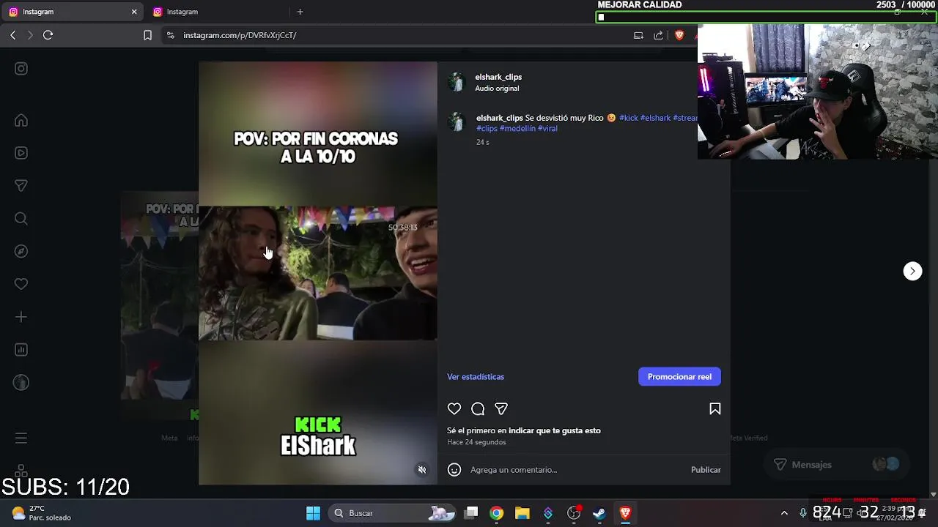
Task: Open profile avatar in left sidebar
Action: (x=21, y=382)
